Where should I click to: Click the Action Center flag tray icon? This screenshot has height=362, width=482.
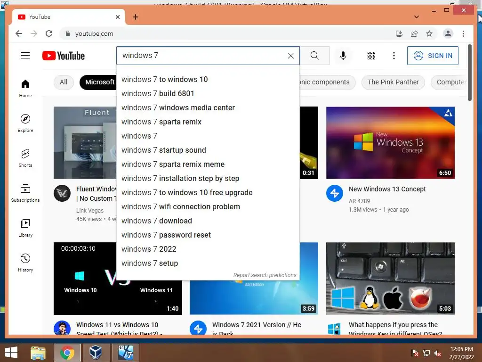point(415,353)
